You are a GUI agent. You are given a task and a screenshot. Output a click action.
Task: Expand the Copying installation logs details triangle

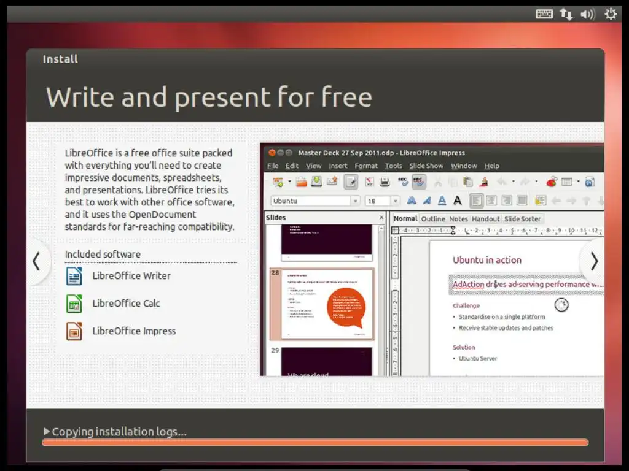(x=47, y=431)
